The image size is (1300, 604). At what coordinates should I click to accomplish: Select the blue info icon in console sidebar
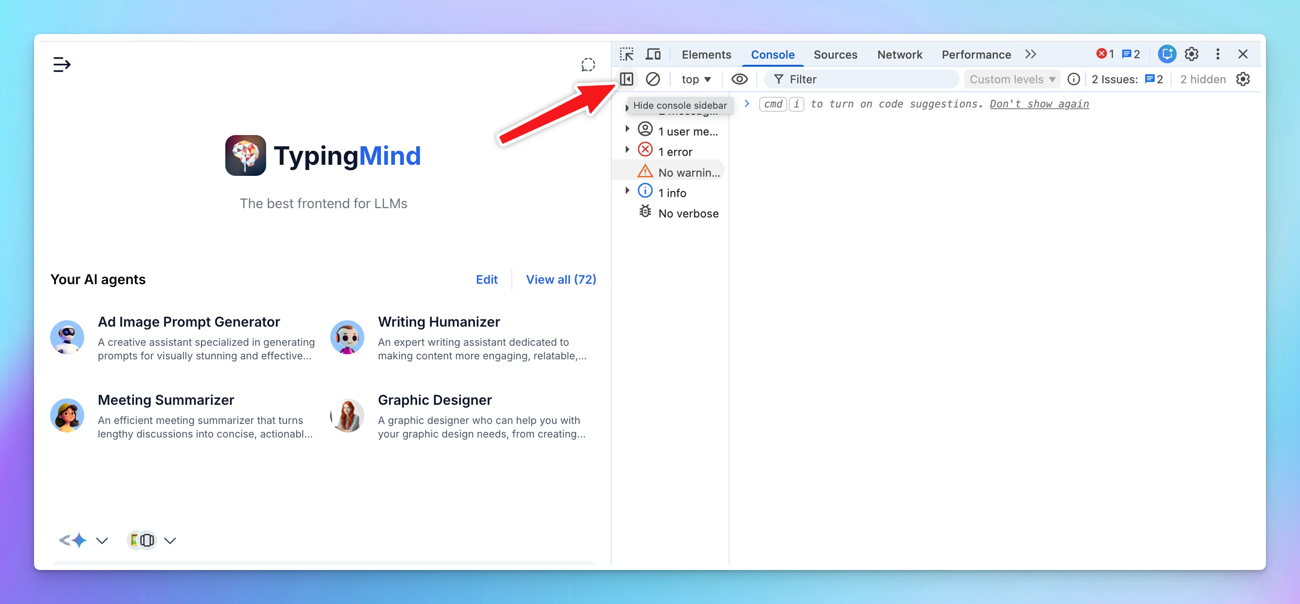pos(645,191)
